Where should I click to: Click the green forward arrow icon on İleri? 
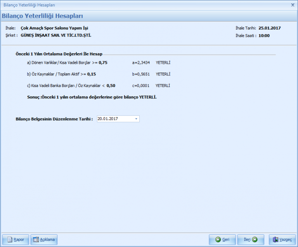[x=255, y=240]
